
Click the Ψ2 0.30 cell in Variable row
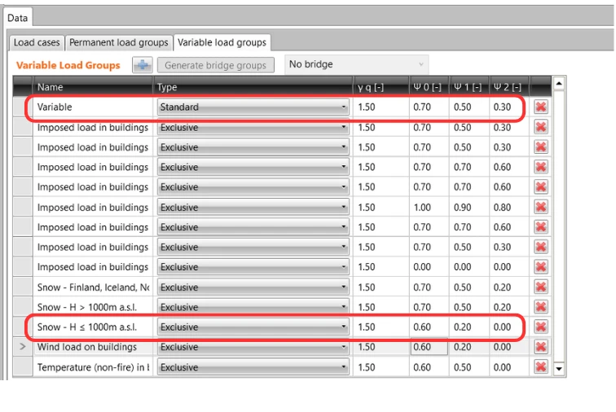coord(509,107)
